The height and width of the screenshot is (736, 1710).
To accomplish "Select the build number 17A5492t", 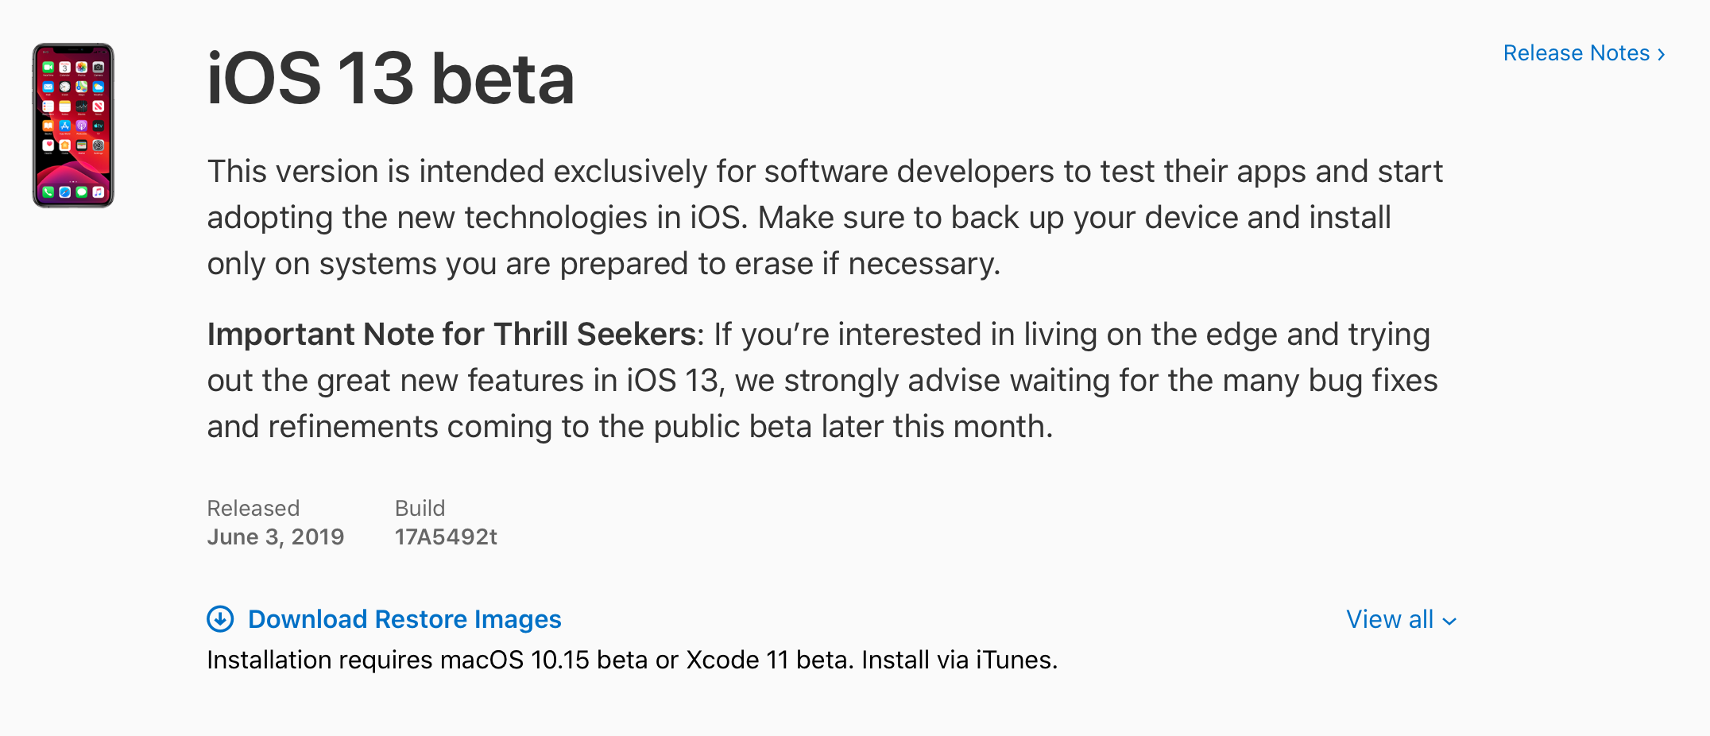I will [x=446, y=537].
